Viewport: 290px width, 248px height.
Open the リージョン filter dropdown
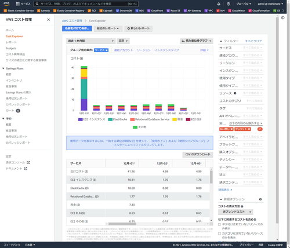tap(253, 63)
